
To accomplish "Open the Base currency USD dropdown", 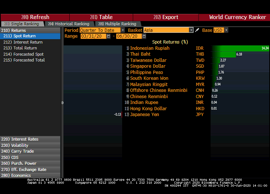I will (x=226, y=30).
